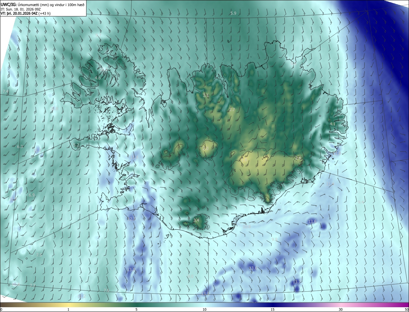Image resolution: width=409 pixels, height=312 pixels.
Task: Click the 30 tick on the color scale
Action: 341,309
